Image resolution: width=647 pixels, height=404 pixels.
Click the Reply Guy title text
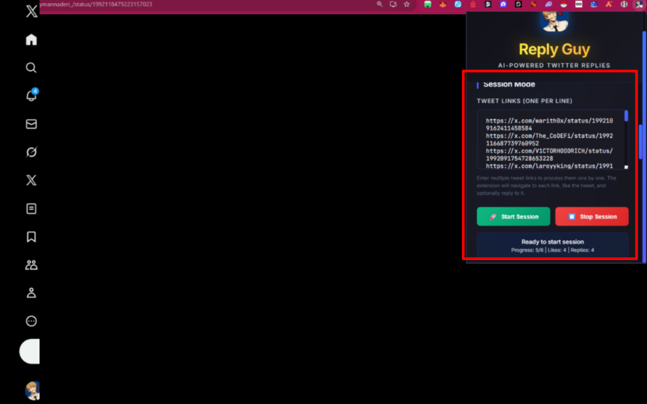tap(554, 49)
